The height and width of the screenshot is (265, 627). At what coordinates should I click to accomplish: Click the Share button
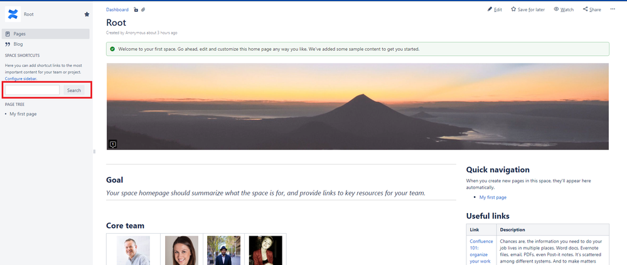[592, 9]
